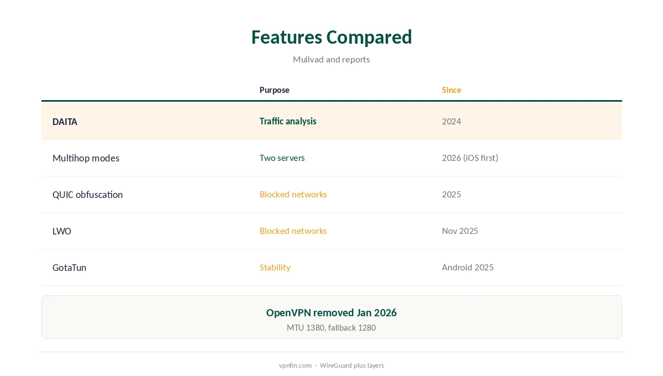Select the GotaTun row label
663x376 pixels.
(x=69, y=268)
